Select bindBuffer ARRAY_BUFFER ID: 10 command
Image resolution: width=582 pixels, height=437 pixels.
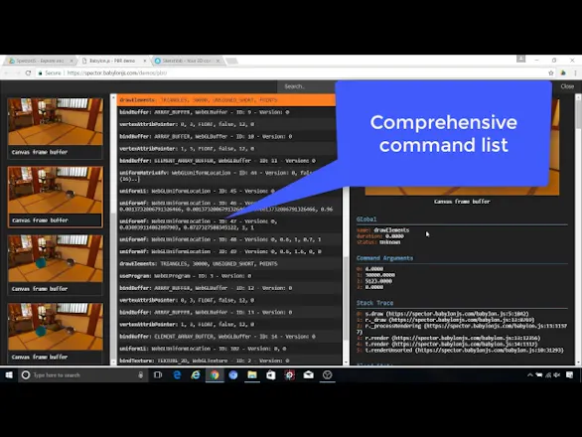point(226,137)
